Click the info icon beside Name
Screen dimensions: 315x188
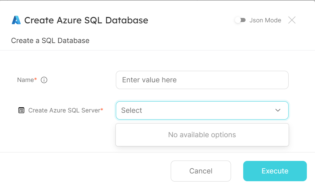(44, 80)
